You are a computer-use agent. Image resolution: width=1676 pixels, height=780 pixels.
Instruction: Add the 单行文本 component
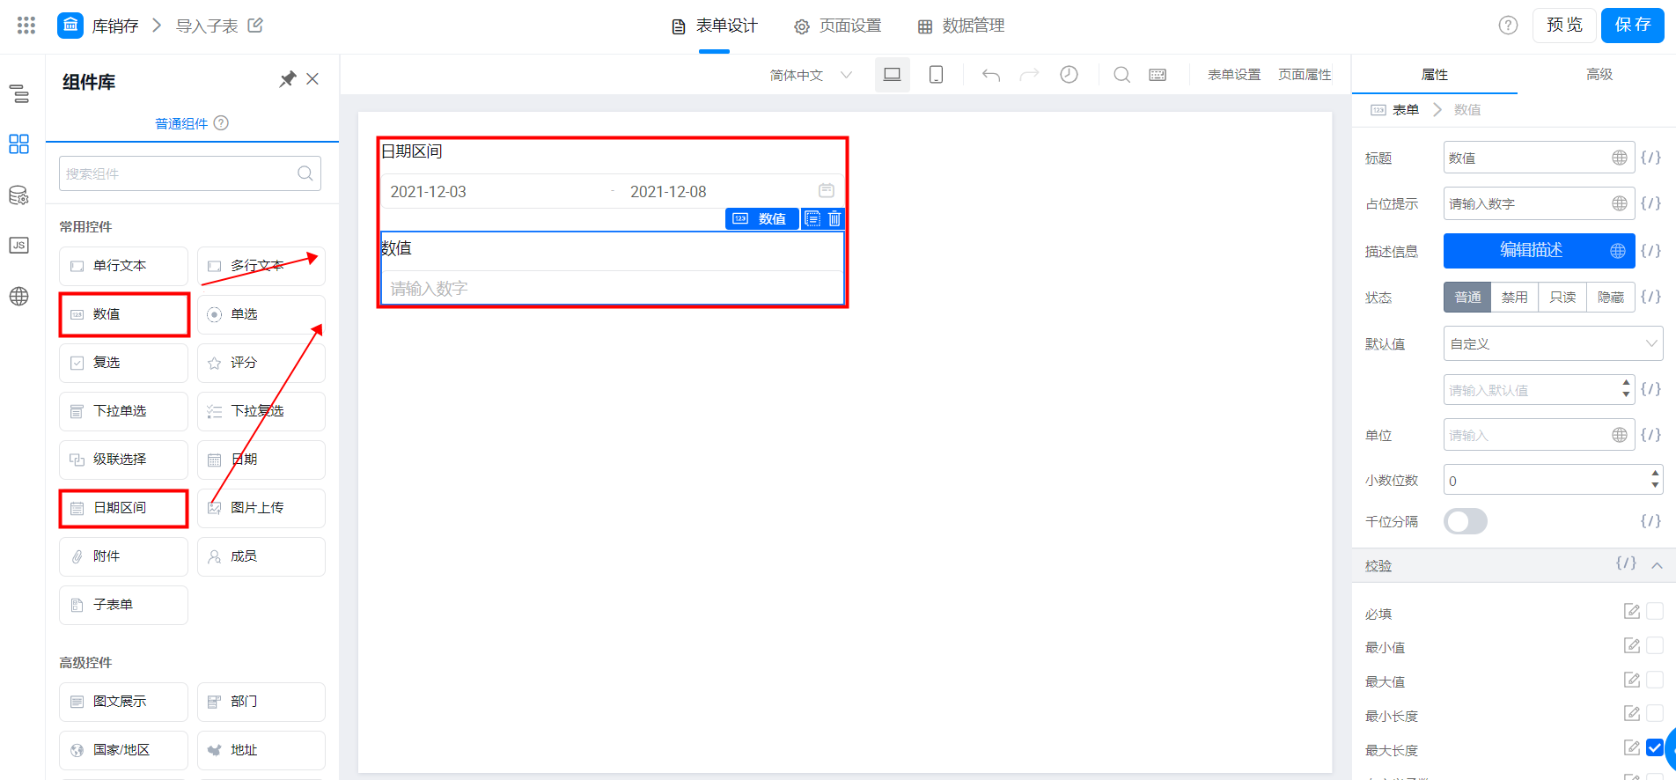123,266
